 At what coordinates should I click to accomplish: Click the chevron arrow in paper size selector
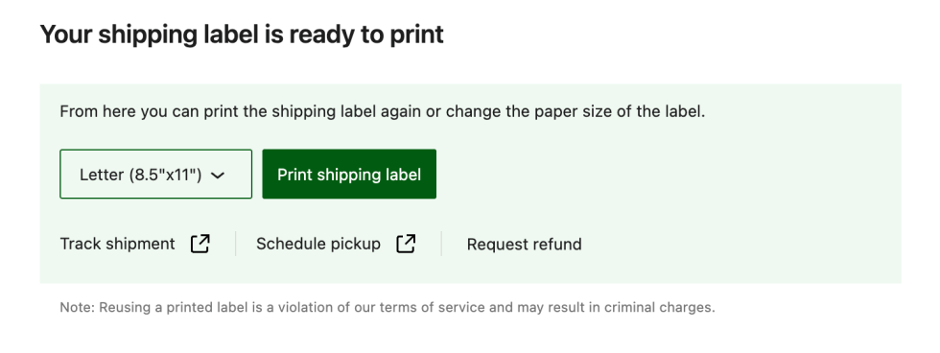[218, 175]
